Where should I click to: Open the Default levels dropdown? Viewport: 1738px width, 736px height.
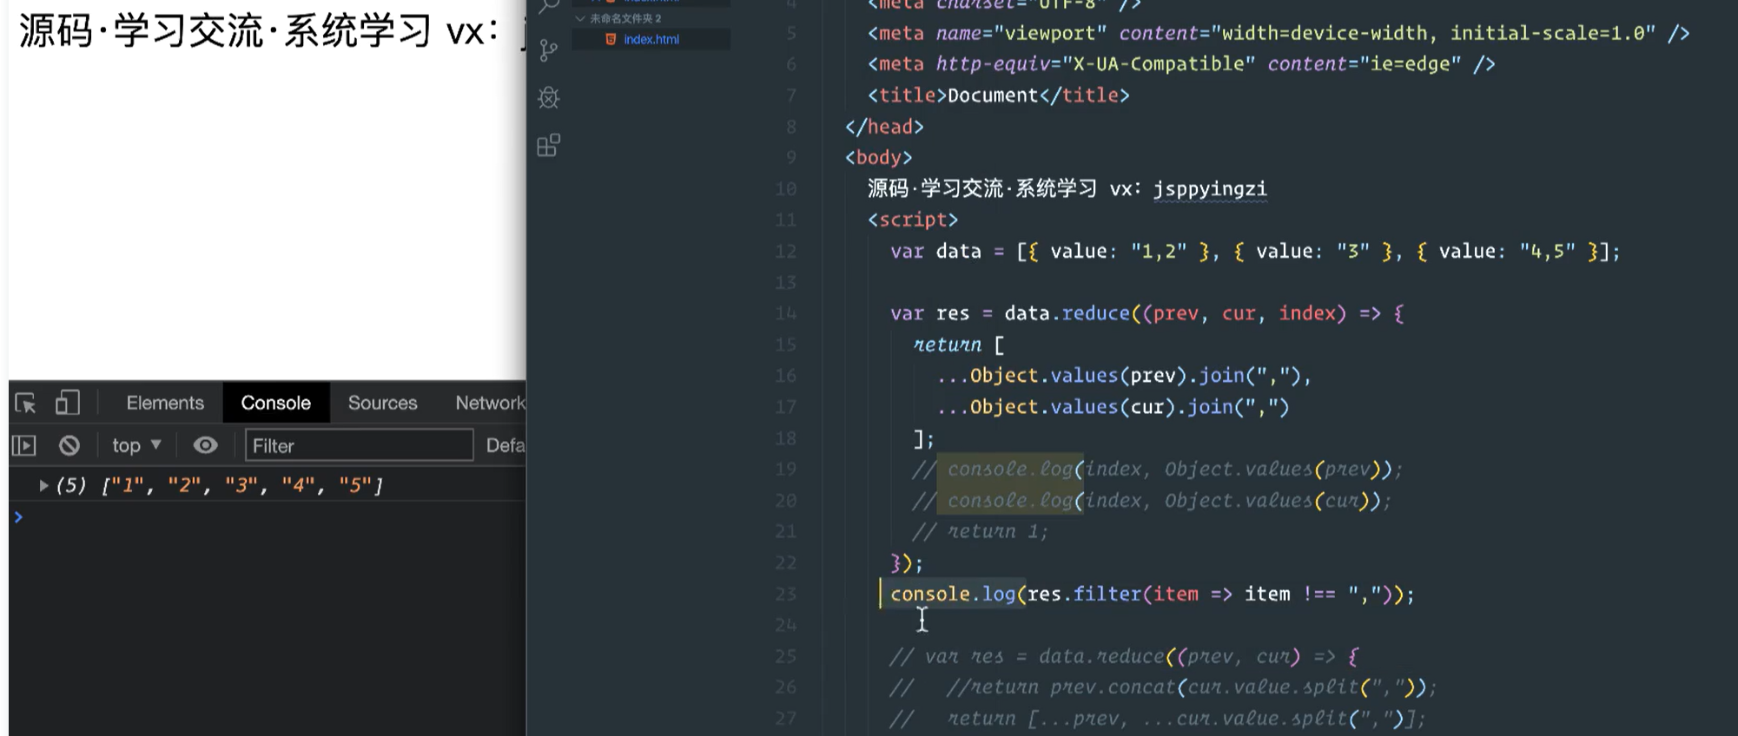tap(506, 445)
